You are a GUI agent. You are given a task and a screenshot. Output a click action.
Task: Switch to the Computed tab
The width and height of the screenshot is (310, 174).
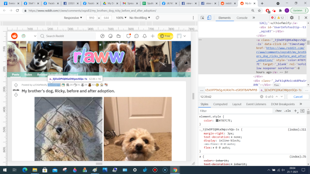[x=220, y=104]
